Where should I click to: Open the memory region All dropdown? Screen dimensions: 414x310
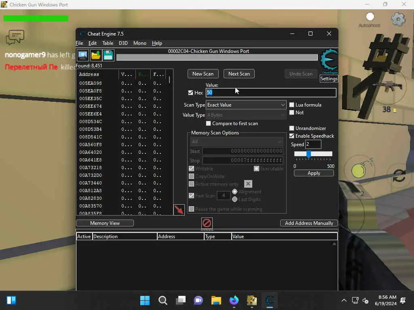236,142
